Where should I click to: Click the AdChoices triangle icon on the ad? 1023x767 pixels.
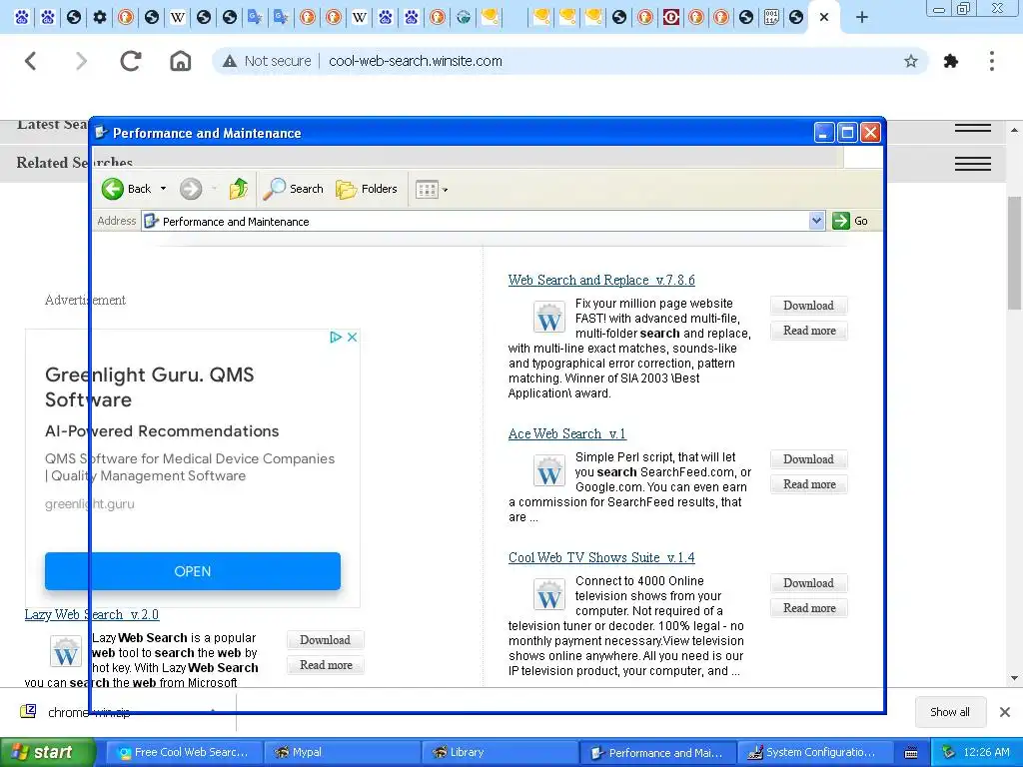pos(336,338)
